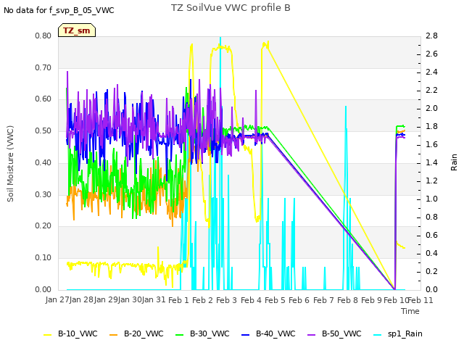Viewport: 464px width, 348px height.
Task: Click the B-20_VWC legend entry
Action: pos(136,333)
